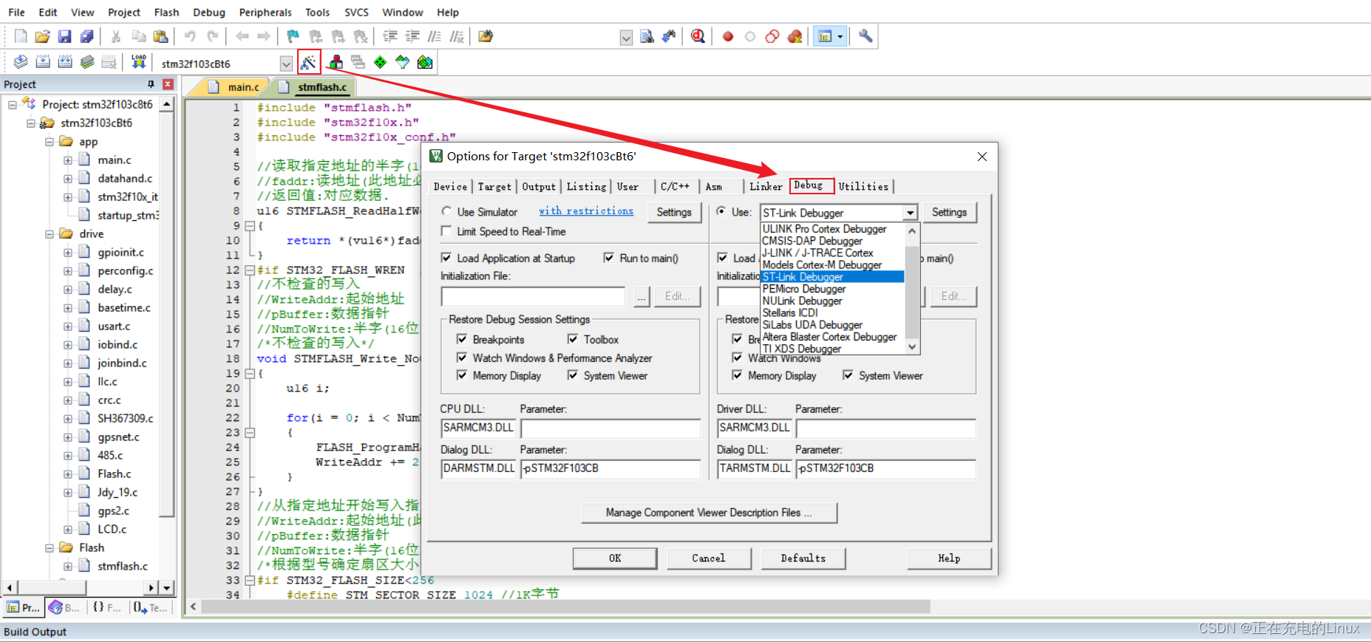Toggle left Load Application at Startup checkbox

[446, 258]
